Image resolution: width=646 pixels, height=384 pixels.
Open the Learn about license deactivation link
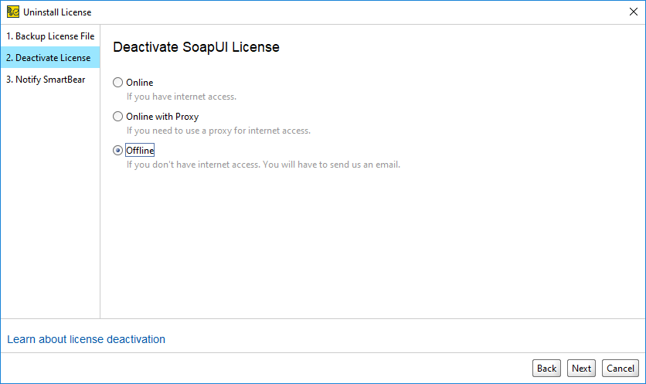tap(86, 339)
